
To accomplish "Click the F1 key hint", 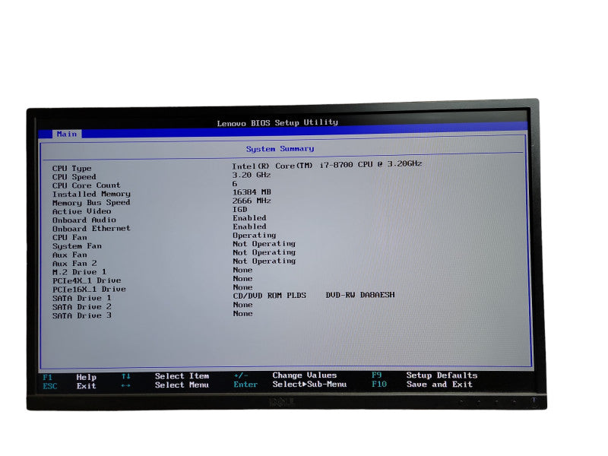I will pos(47,377).
